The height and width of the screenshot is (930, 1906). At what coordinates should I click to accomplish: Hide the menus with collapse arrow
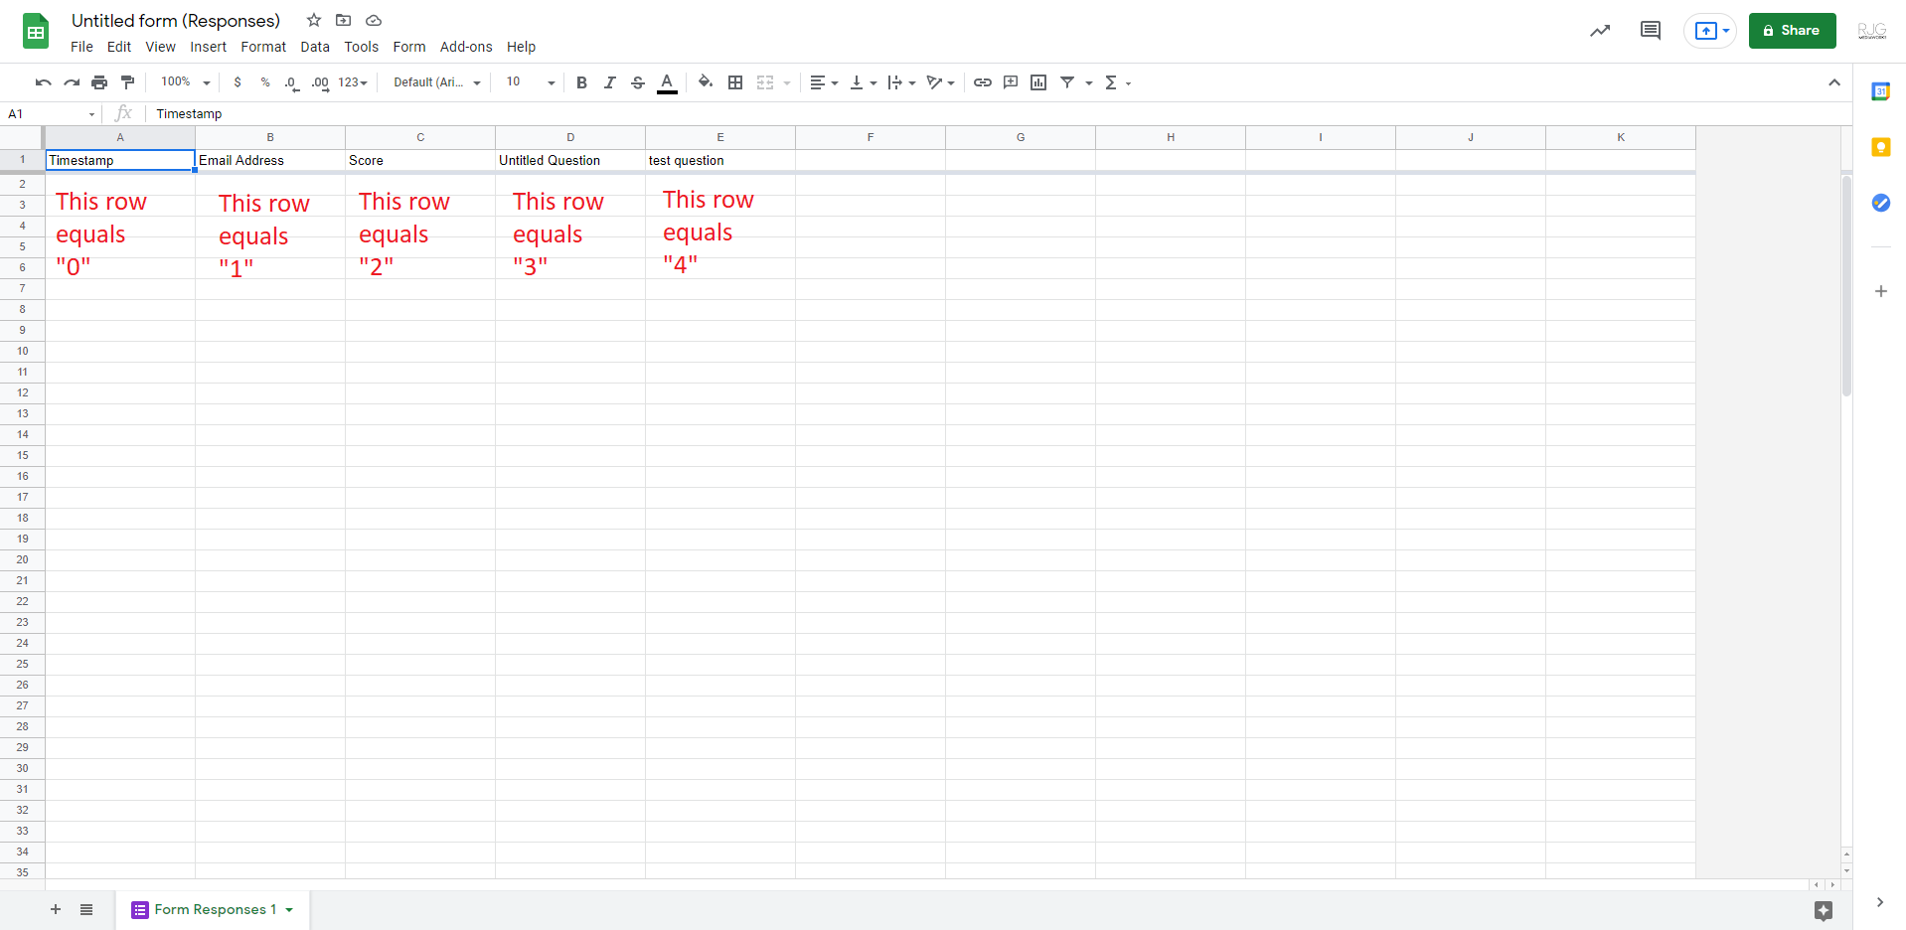click(x=1834, y=82)
